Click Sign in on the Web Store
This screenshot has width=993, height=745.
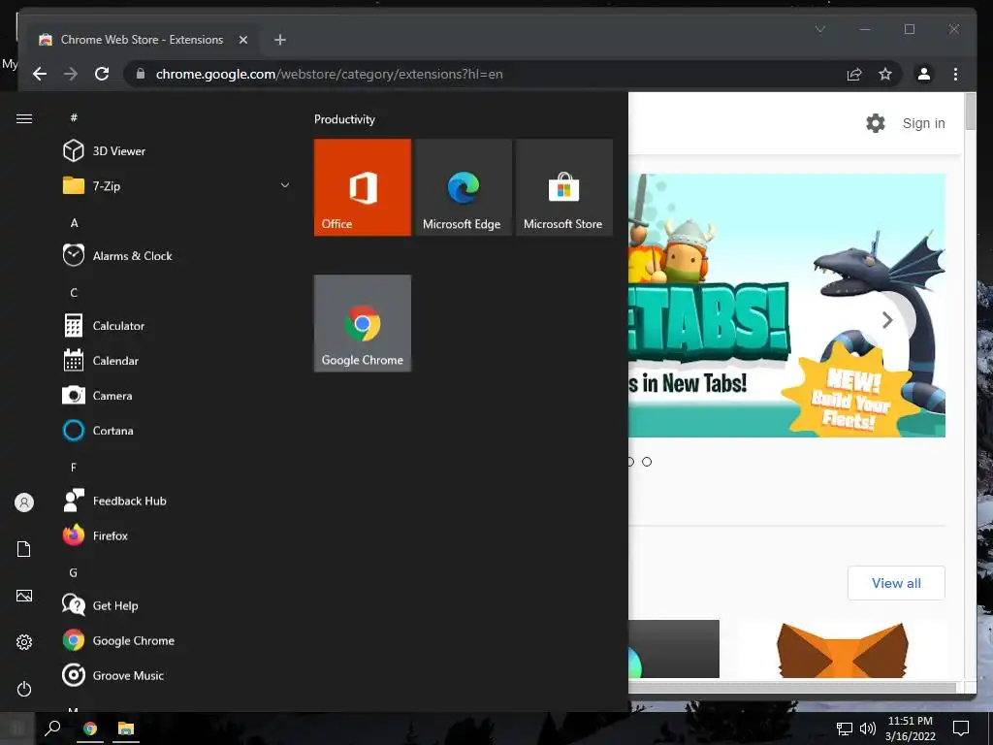coord(923,123)
